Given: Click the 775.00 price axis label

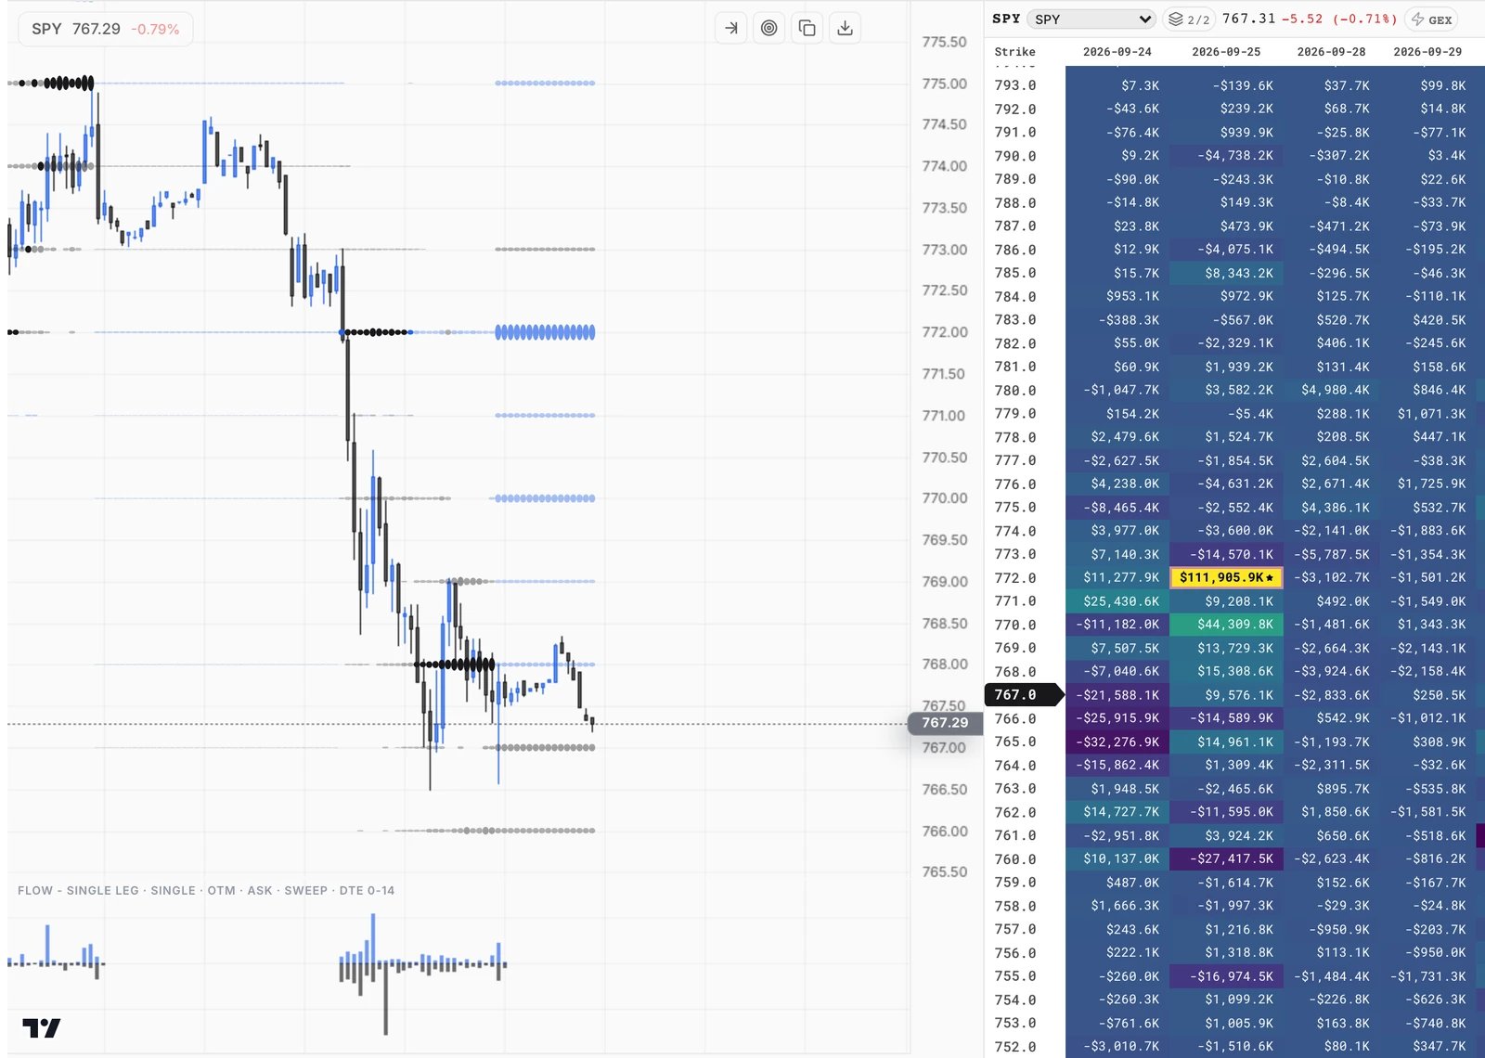Looking at the screenshot, I should tap(945, 84).
